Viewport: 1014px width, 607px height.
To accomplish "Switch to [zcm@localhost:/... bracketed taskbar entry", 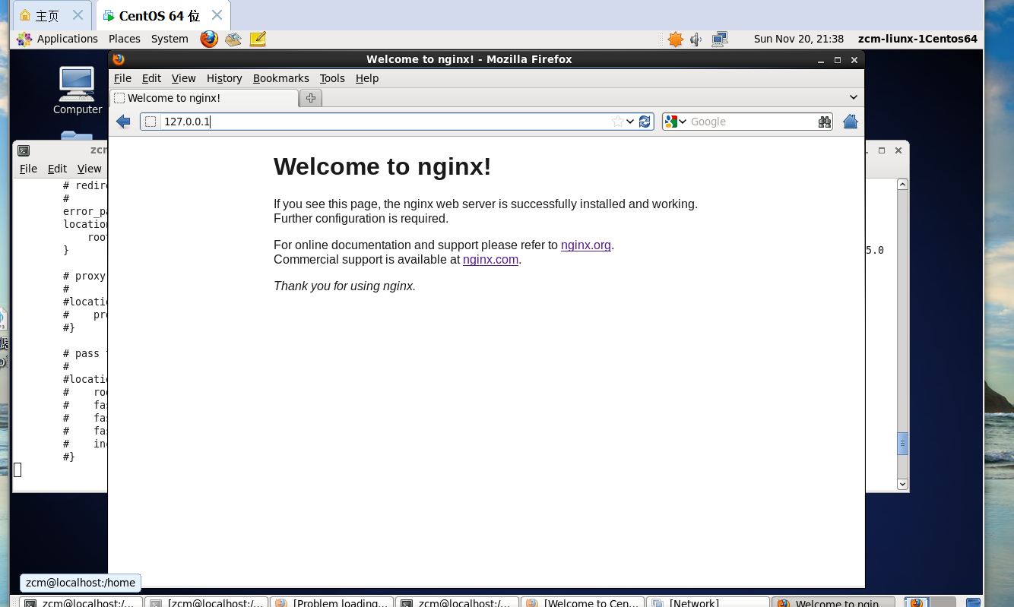I will [x=206, y=602].
